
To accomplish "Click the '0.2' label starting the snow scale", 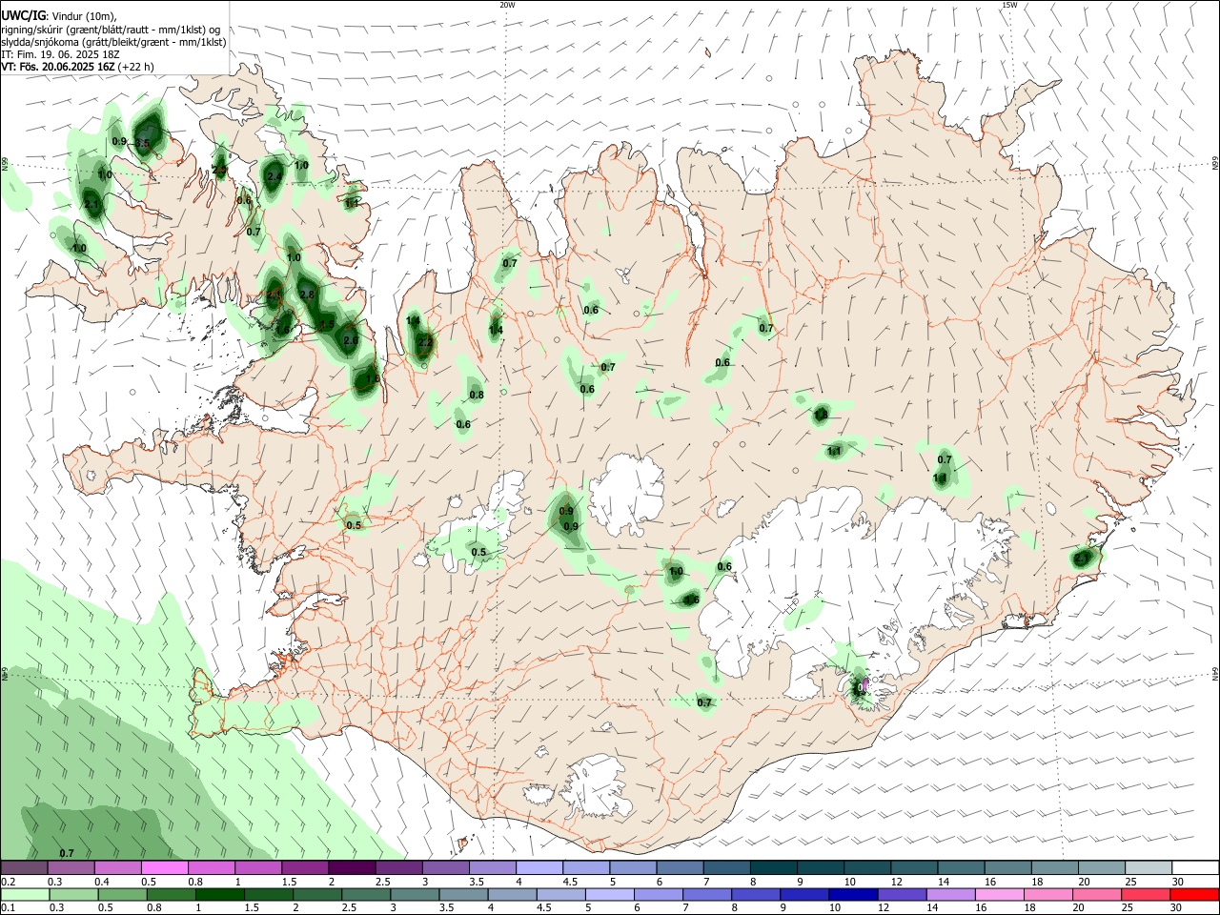I will pos(8,882).
